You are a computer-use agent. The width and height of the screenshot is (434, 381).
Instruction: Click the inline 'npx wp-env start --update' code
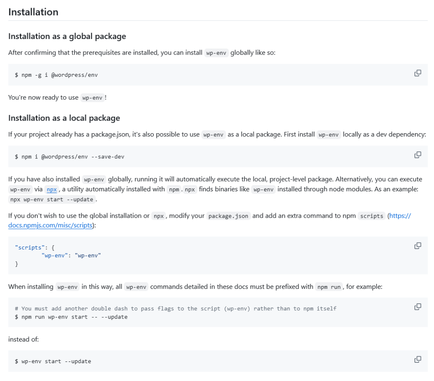coord(52,199)
